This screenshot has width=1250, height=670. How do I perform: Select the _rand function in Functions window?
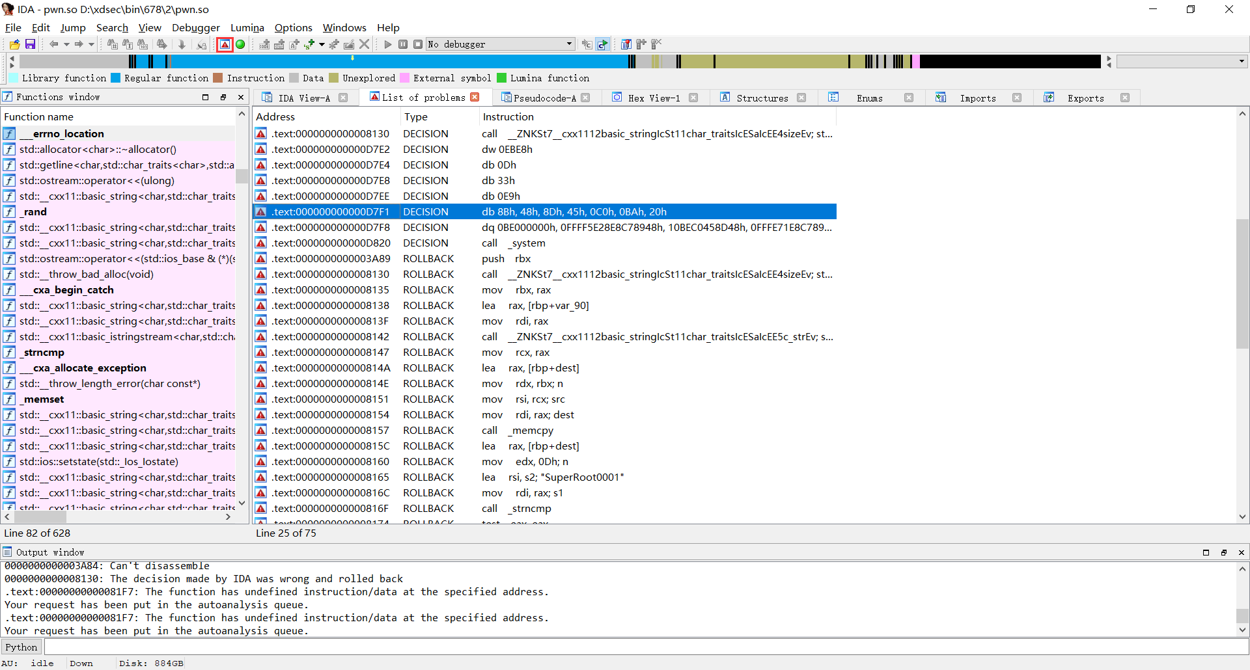click(118, 211)
